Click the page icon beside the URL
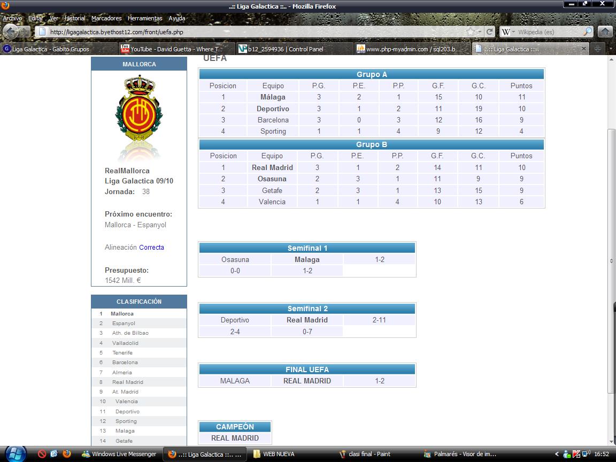This screenshot has width=616, height=462. tap(42, 32)
